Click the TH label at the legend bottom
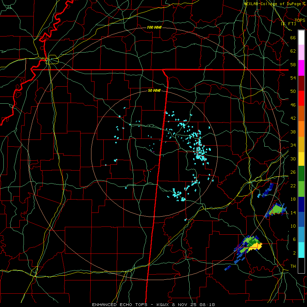The width and height of the screenshot is (307, 307). pos(293,266)
